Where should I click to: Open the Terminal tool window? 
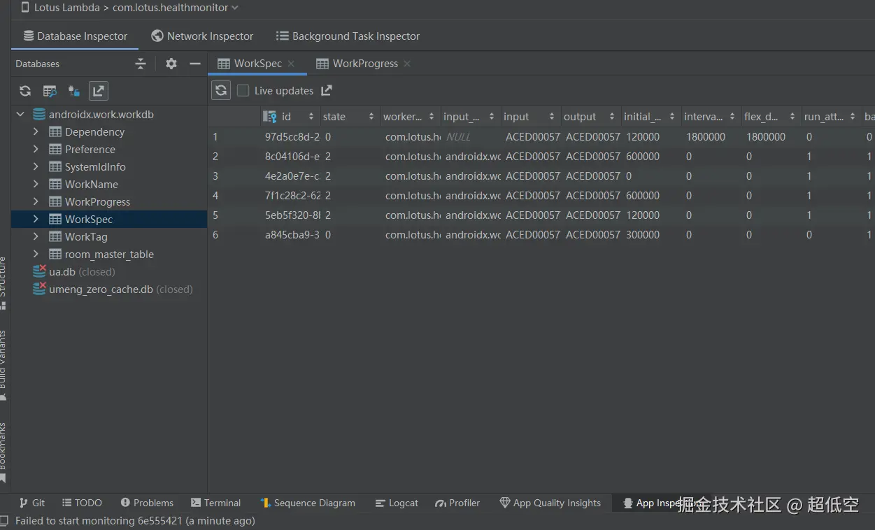click(x=216, y=503)
